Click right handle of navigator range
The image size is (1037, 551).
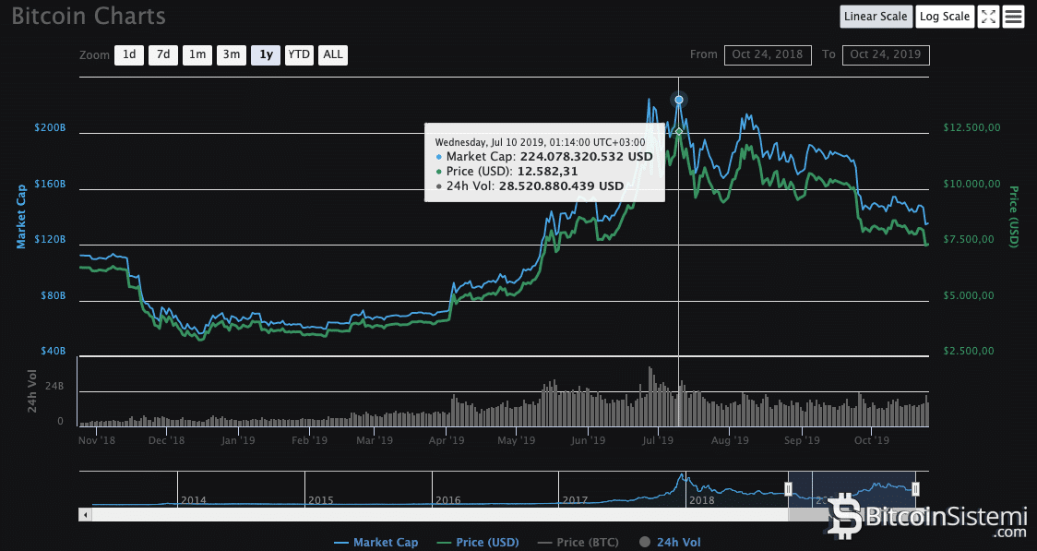[915, 488]
